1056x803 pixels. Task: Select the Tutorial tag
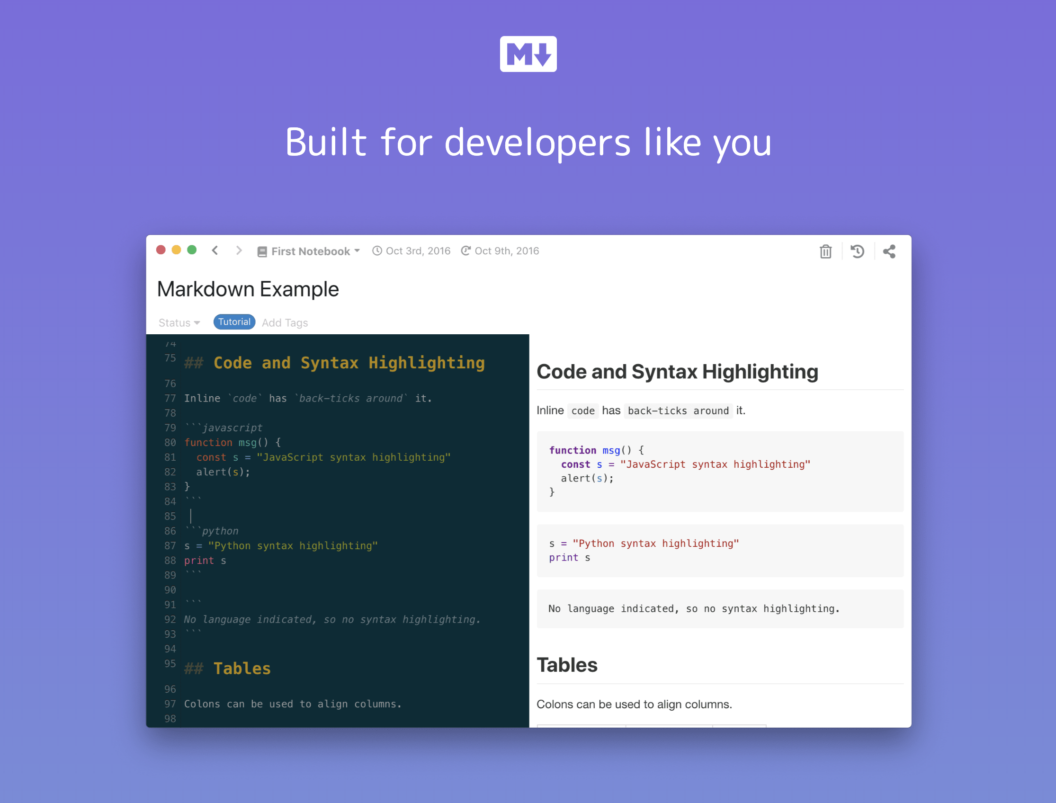point(234,322)
